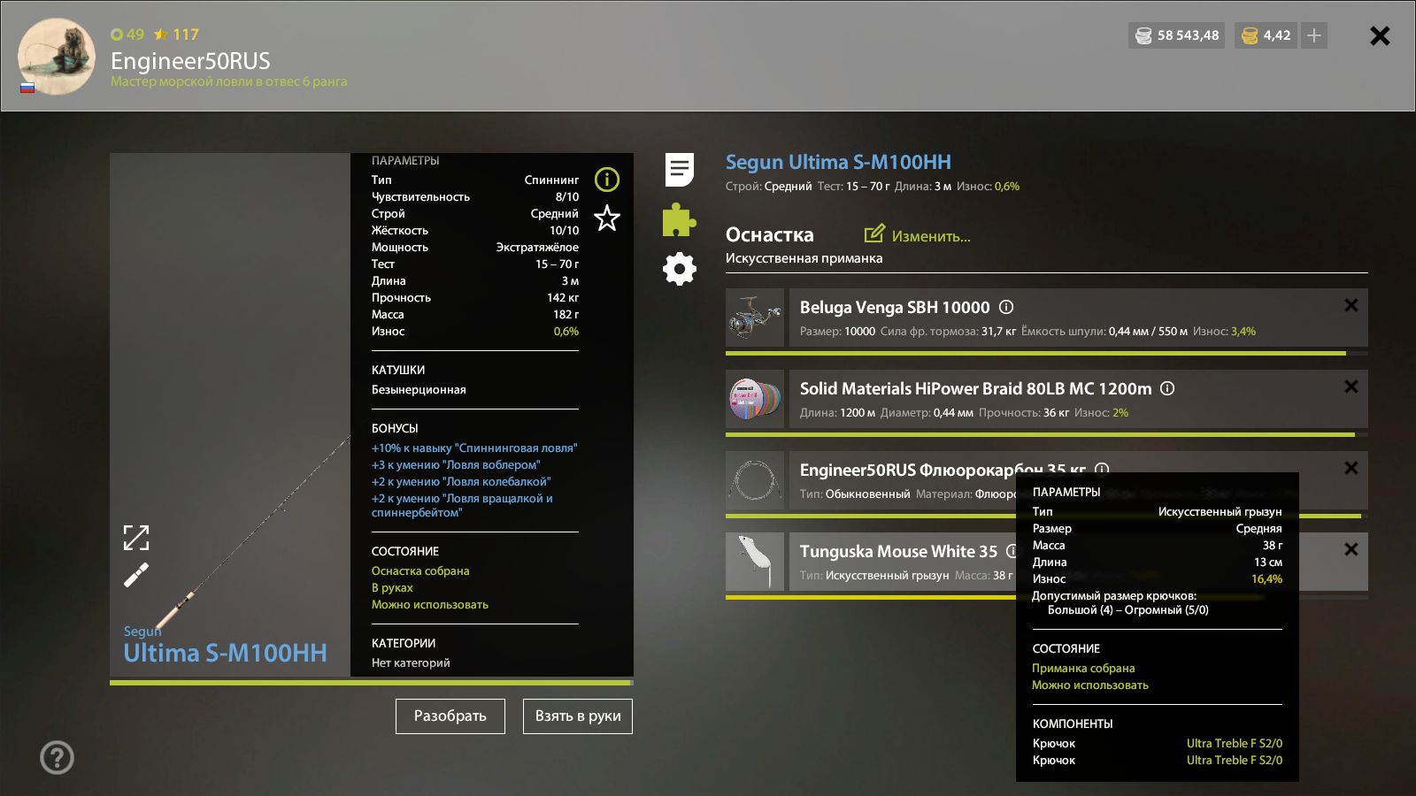Click the player avatar picture
Viewport: 1416px width, 796px height.
click(x=57, y=57)
